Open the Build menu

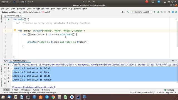coord(53,9)
